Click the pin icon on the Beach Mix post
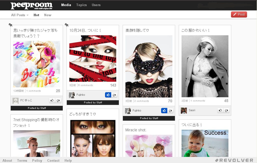The width and height of the screenshot is (257, 163). click(10, 25)
